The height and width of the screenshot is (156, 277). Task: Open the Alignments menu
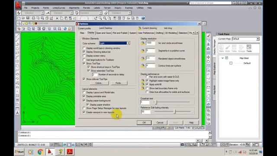pyautogui.click(x=74, y=8)
